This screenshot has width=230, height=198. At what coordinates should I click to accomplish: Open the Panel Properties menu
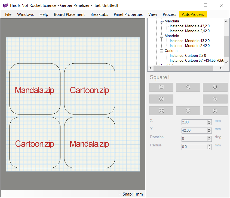(128, 14)
